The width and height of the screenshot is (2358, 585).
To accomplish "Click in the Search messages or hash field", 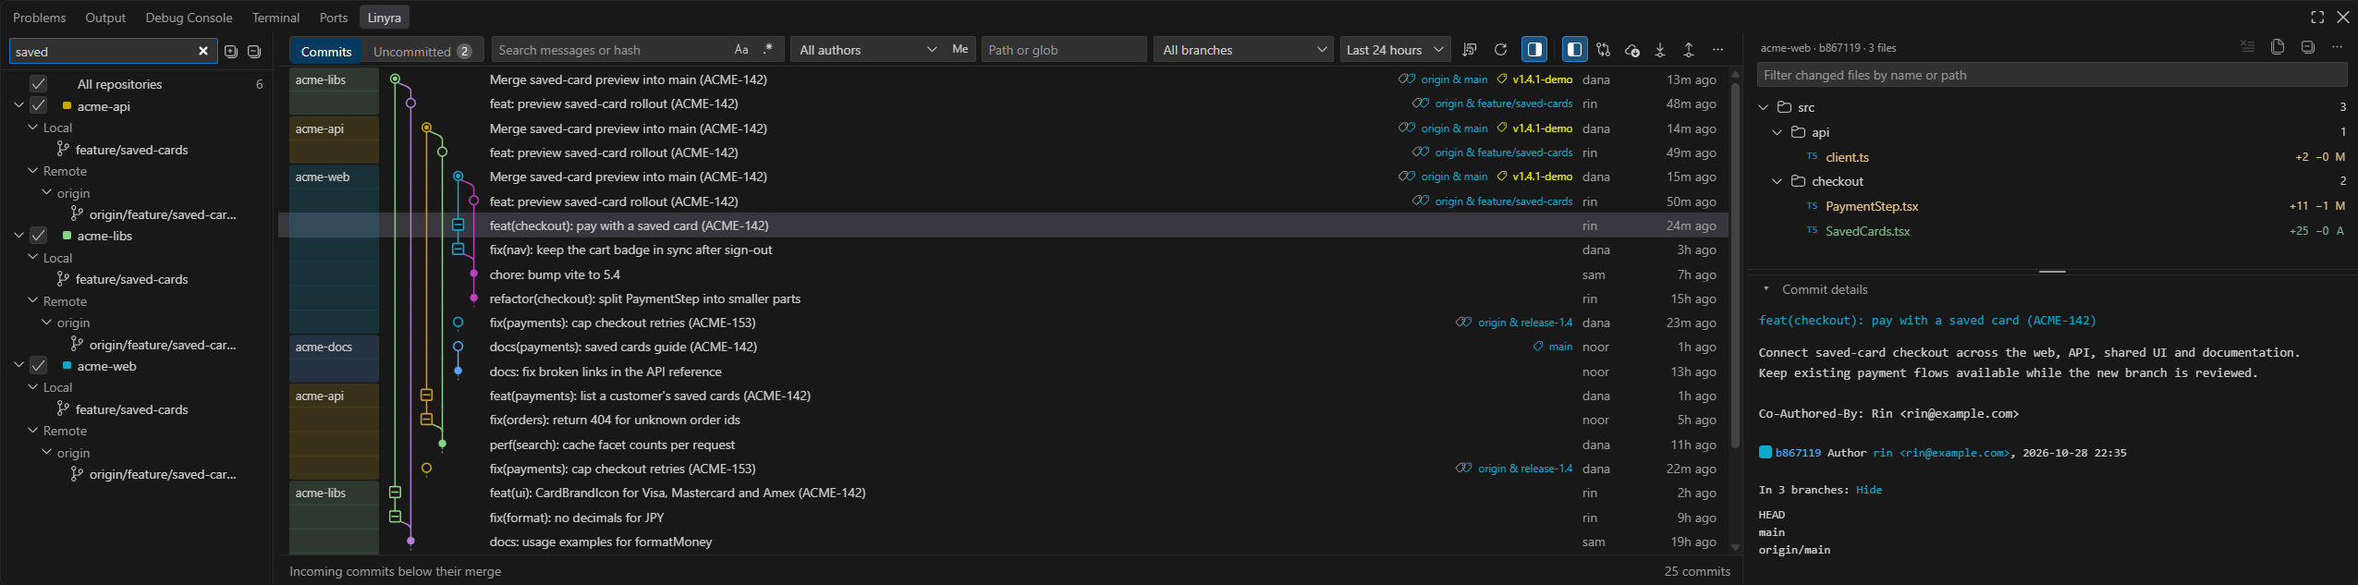I will [610, 50].
